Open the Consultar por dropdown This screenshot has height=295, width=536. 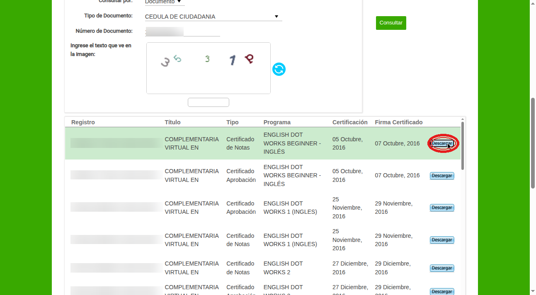165,2
